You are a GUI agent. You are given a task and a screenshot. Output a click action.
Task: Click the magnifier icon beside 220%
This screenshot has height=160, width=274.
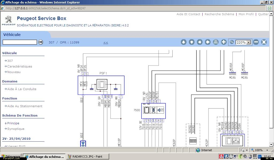(x=232, y=42)
